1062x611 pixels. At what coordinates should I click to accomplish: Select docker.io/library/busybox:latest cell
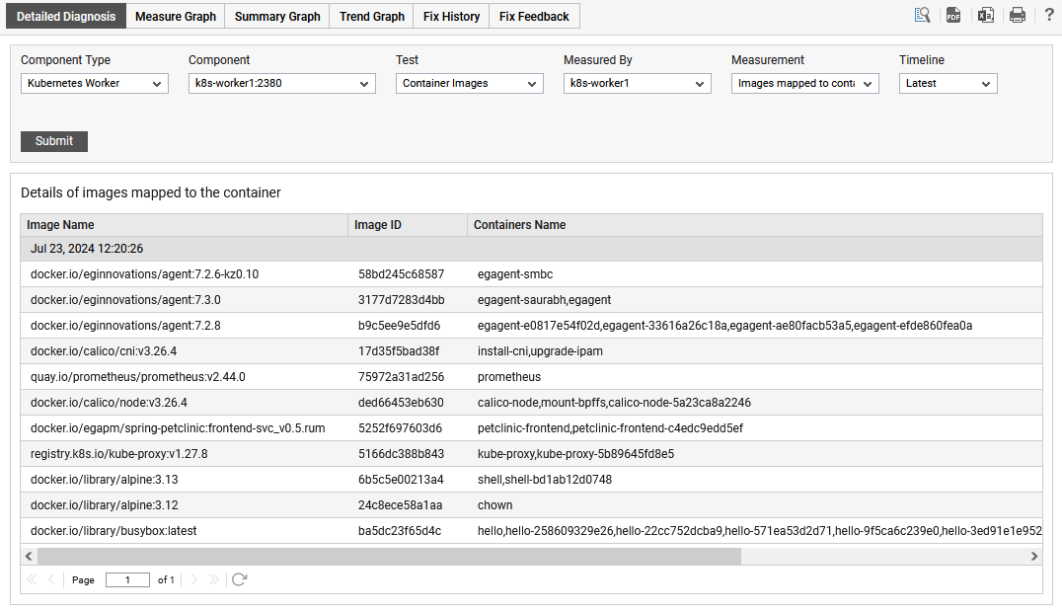tap(114, 532)
